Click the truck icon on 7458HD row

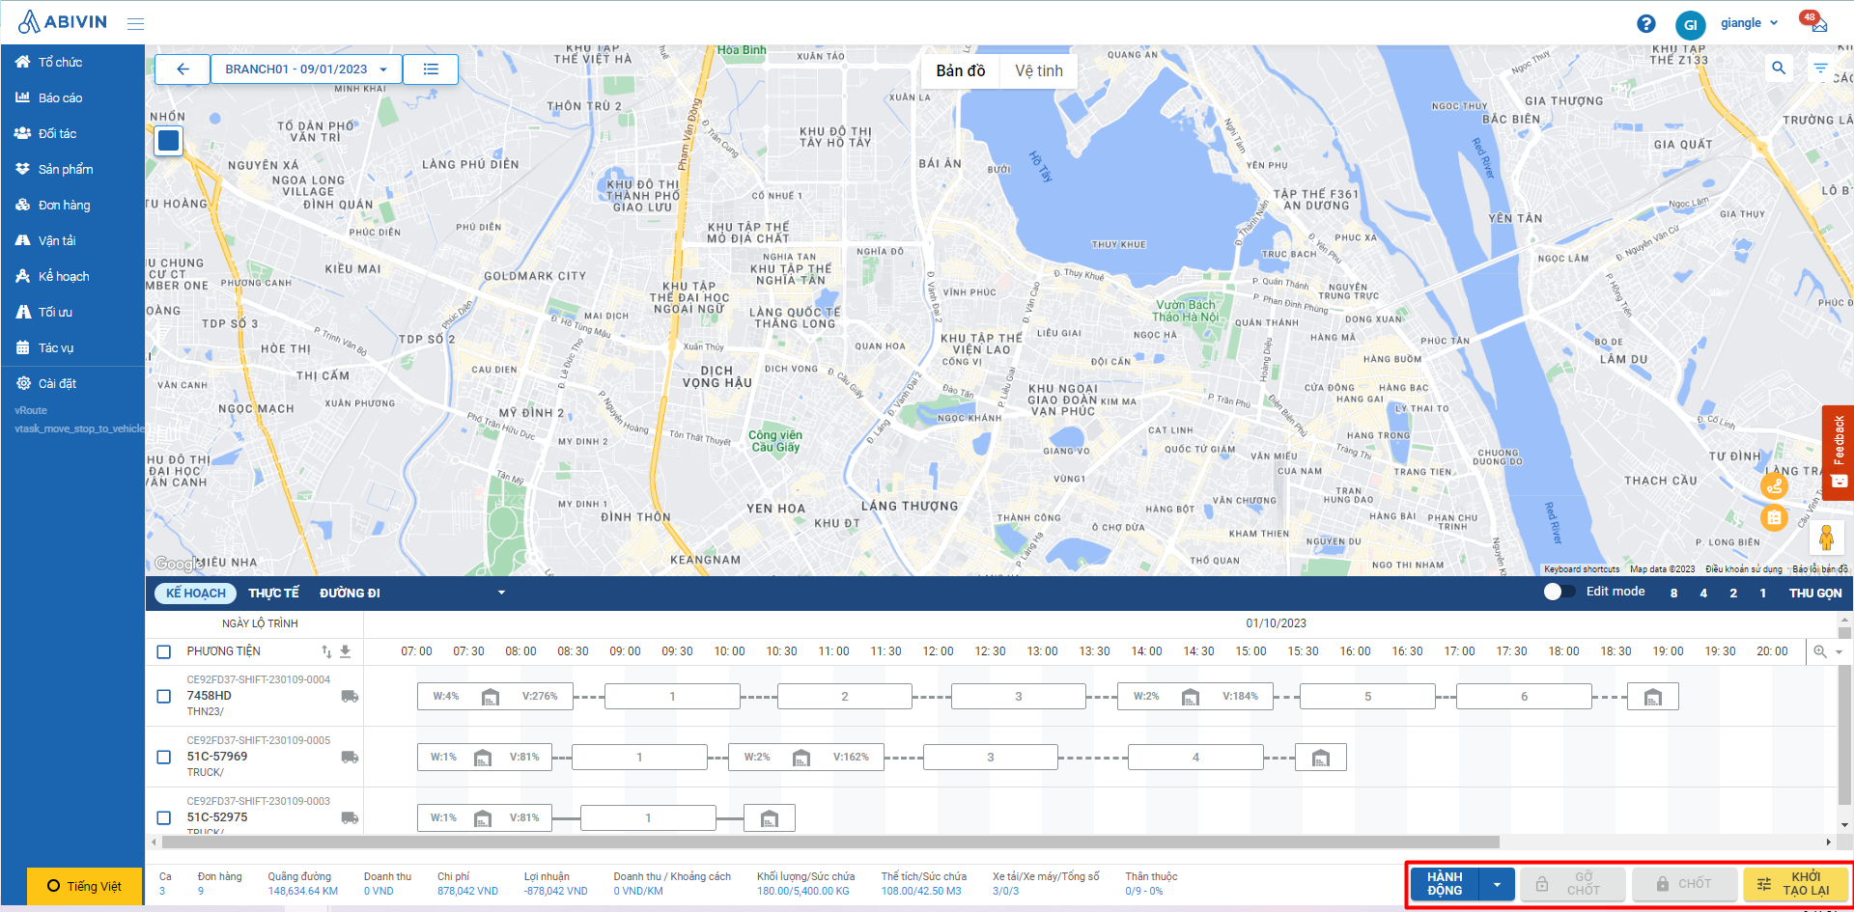point(350,696)
